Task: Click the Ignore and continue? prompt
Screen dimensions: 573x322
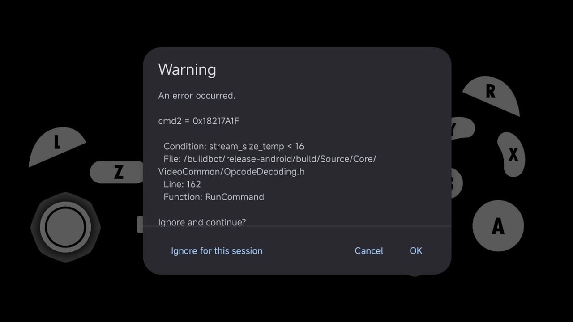Action: [x=202, y=222]
